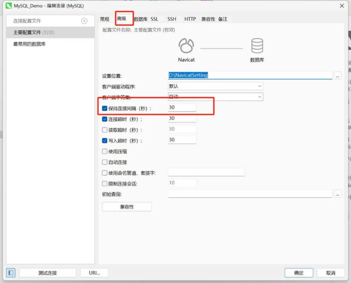Click the + icon to add connection profile
The width and height of the screenshot is (351, 283).
coord(84,20)
